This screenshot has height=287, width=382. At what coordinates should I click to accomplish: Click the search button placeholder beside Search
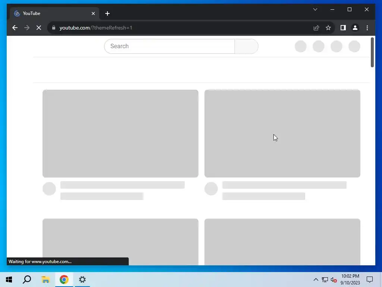point(247,46)
